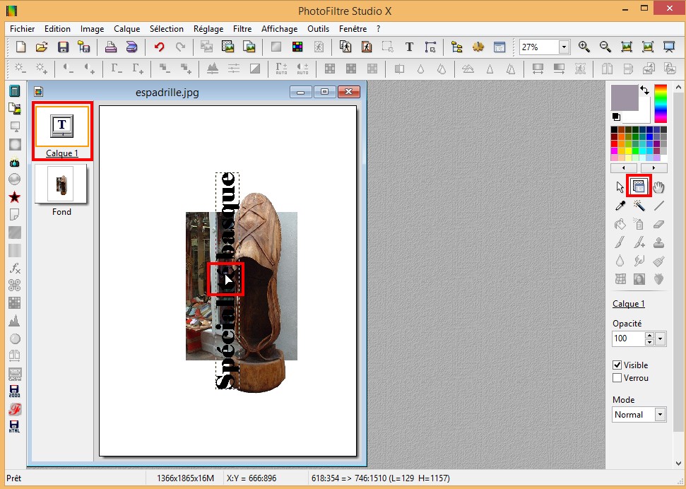Image resolution: width=686 pixels, height=489 pixels.
Task: Zoom in with the magnifier plus icon
Action: pos(584,47)
